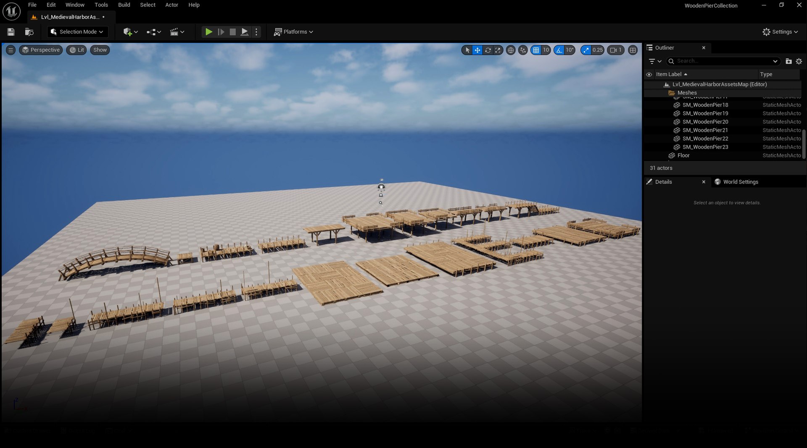
Task: Open grid snap size value 10
Action: click(x=546, y=50)
